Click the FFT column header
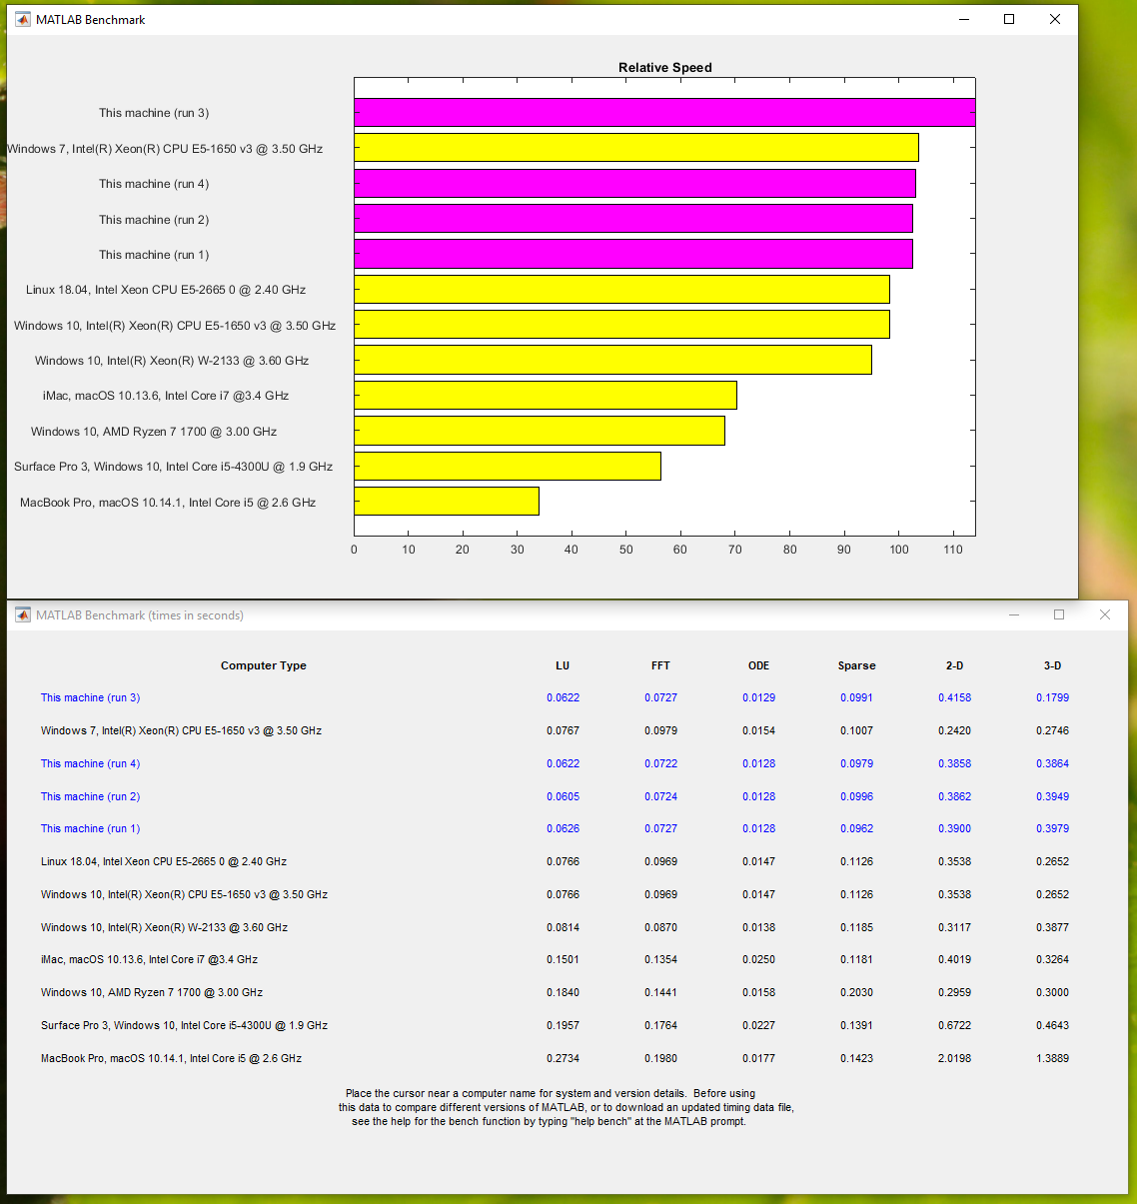1137x1204 pixels. pyautogui.click(x=660, y=665)
